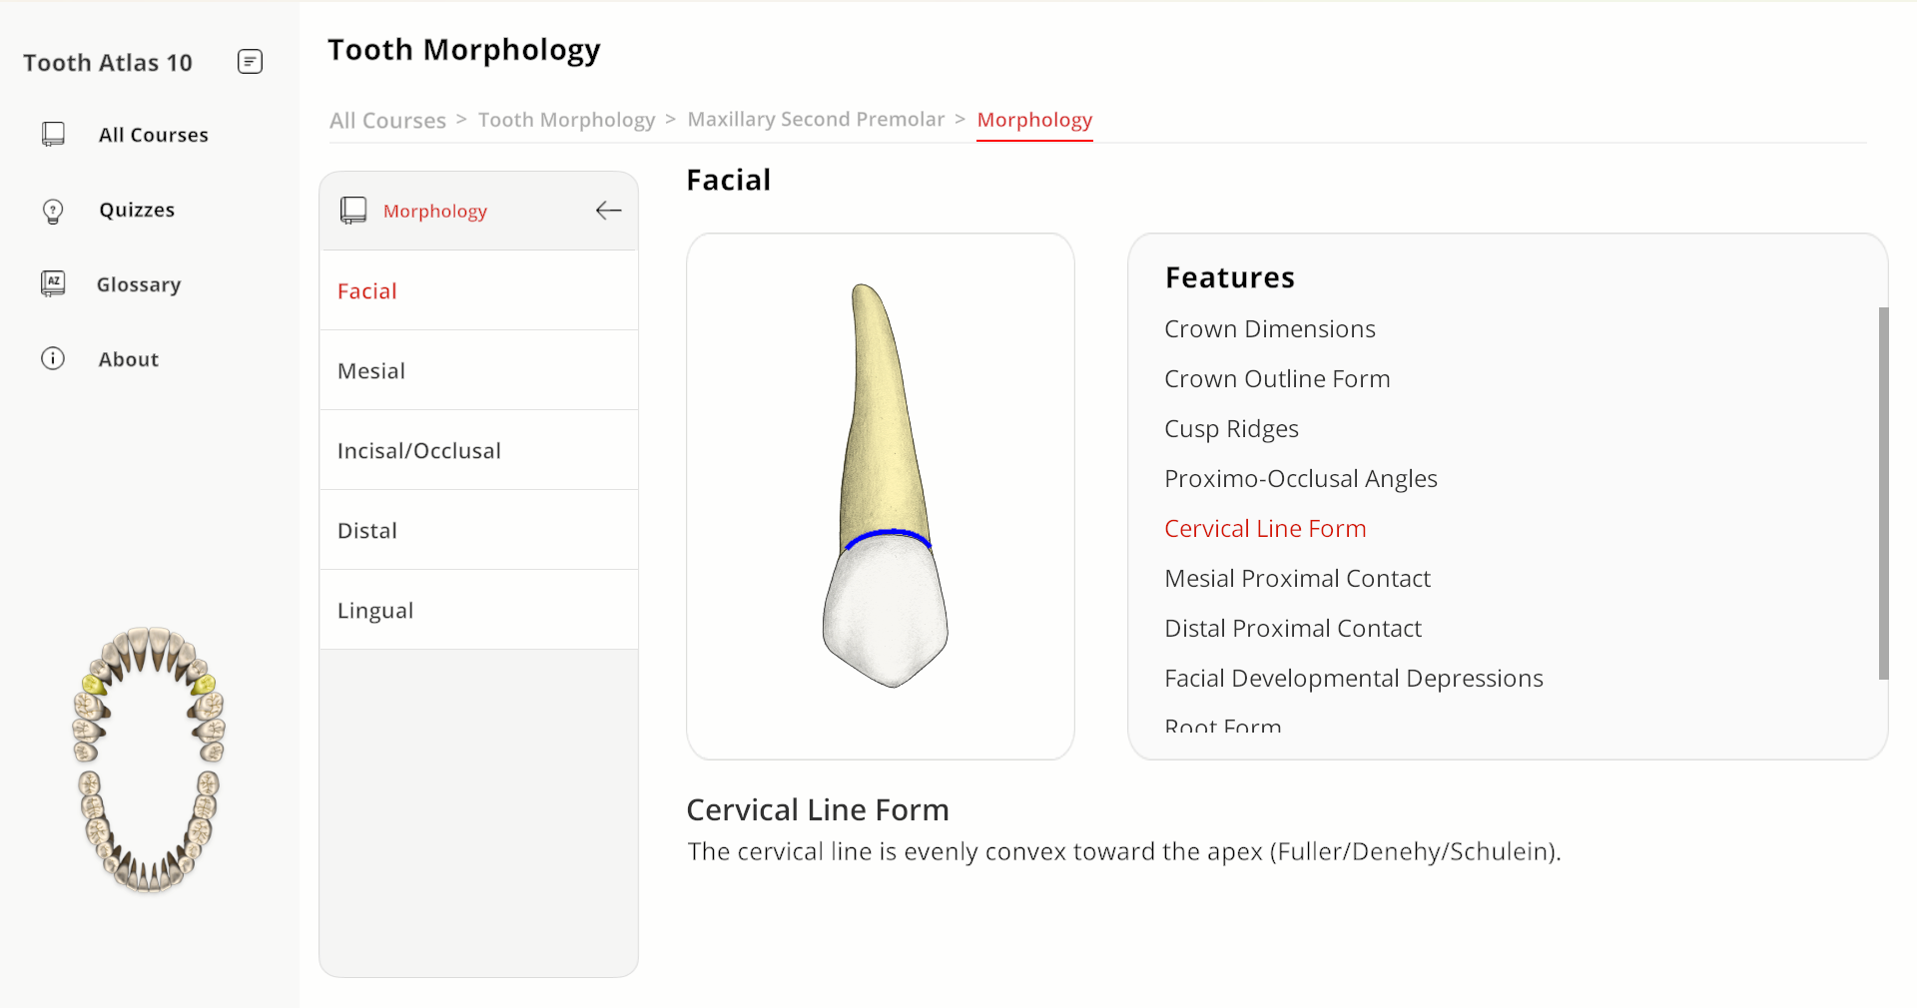
Task: Switch to the Incisal/Occlusal view
Action: [x=478, y=450]
